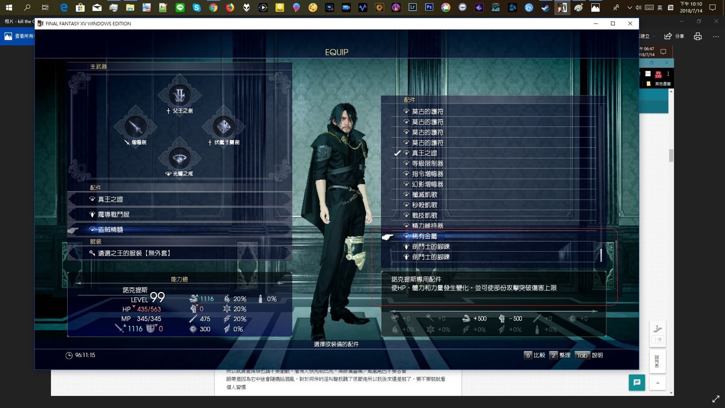
Task: Open Uplay from the taskbar
Action: point(529,8)
